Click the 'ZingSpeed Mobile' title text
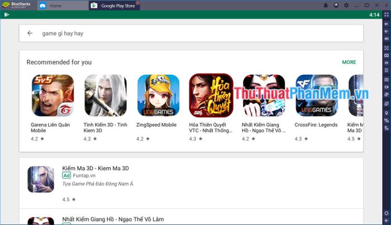The image size is (391, 225). [x=156, y=125]
